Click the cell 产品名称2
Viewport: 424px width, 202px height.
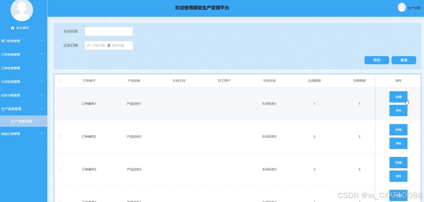(x=134, y=136)
